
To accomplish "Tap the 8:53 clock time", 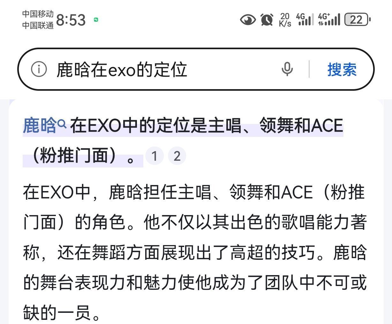I will coord(71,20).
